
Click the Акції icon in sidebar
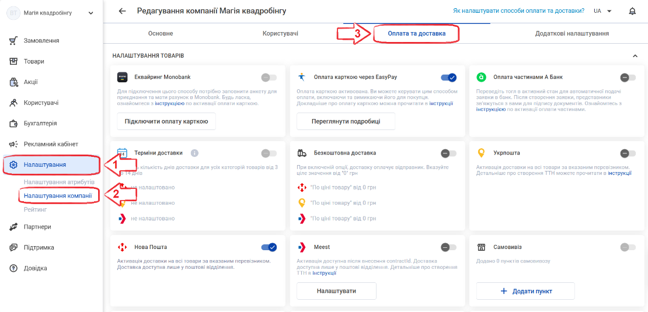13,82
